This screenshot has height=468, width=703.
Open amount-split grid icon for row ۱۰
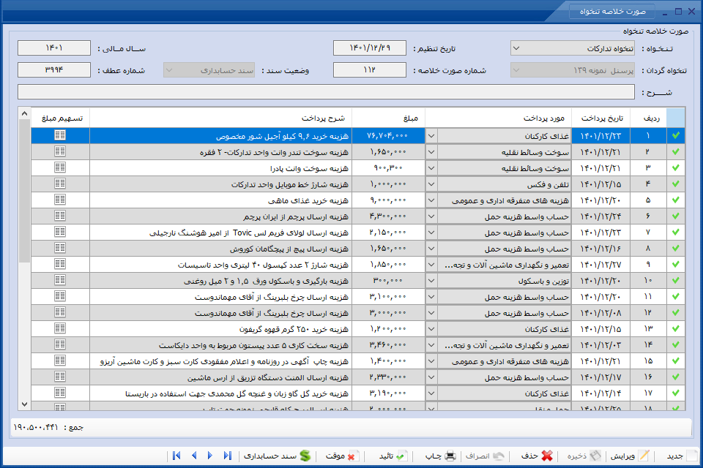click(60, 280)
